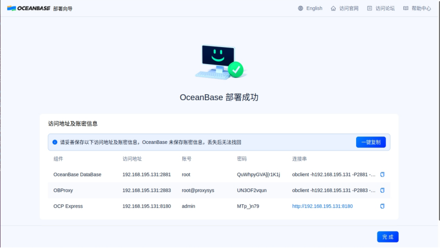Click the forum icon beside 访问论坛
Image resolution: width=440 pixels, height=248 pixels.
tap(370, 8)
